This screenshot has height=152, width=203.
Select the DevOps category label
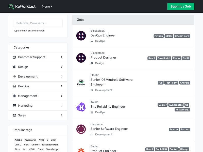[24, 86]
